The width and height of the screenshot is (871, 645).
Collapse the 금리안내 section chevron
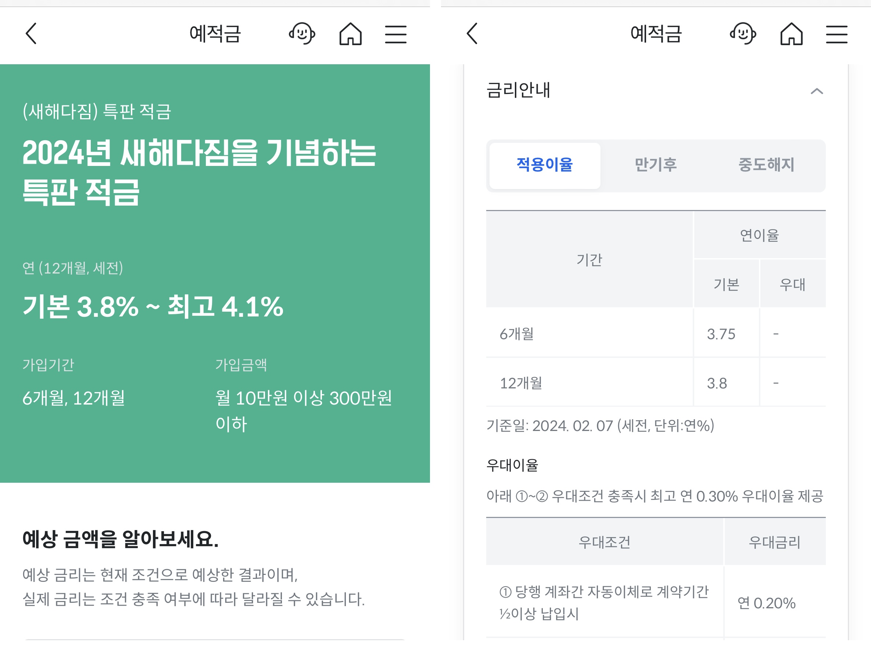coord(816,91)
